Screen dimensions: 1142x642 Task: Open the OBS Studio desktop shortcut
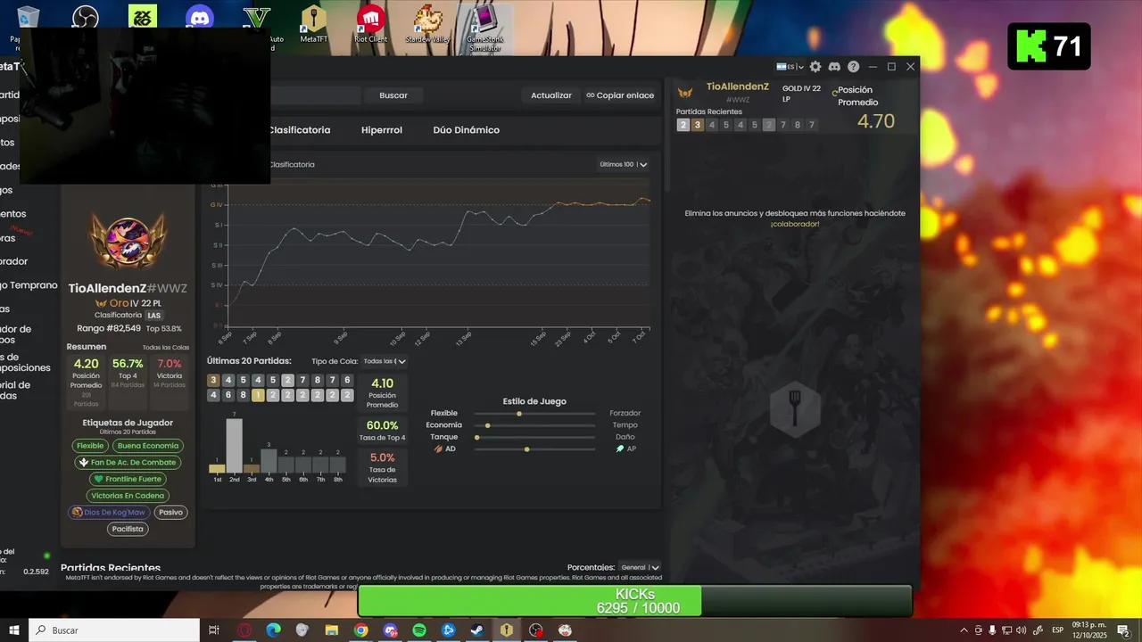(x=85, y=17)
